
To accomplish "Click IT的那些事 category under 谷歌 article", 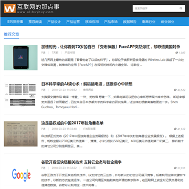I will click(x=89, y=168).
